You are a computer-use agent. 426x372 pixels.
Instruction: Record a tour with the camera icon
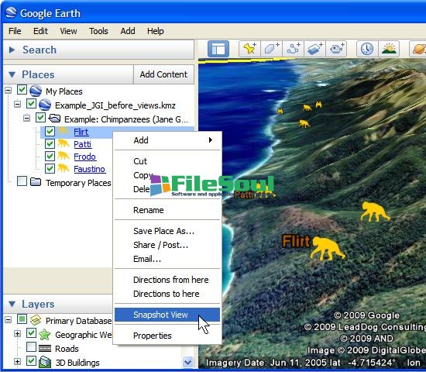[x=336, y=49]
